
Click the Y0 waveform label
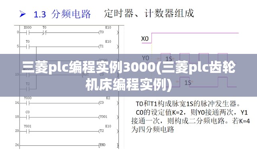tap(145, 58)
